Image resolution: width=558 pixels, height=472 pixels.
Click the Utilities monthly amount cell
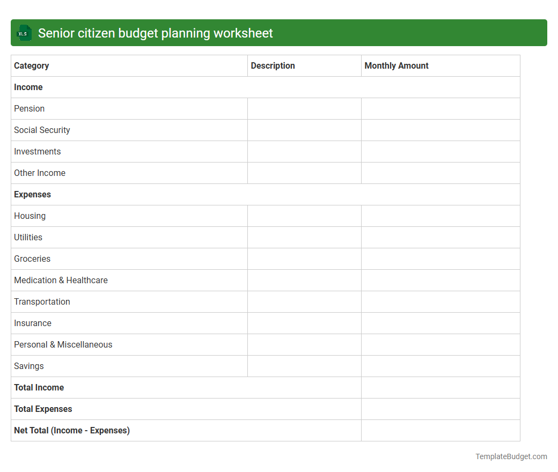(x=440, y=237)
